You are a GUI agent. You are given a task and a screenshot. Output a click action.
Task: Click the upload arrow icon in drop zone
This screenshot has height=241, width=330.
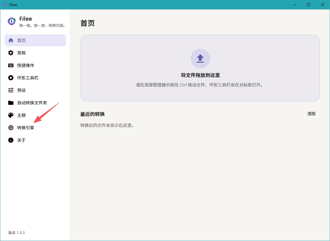(x=200, y=58)
